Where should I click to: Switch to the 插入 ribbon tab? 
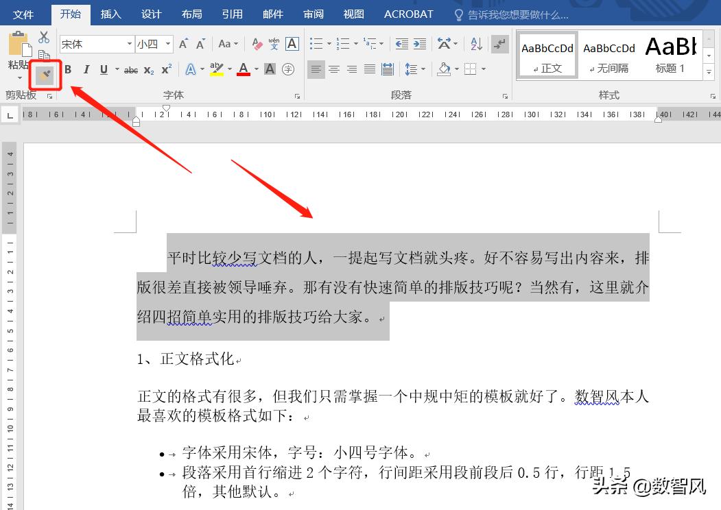coord(111,14)
